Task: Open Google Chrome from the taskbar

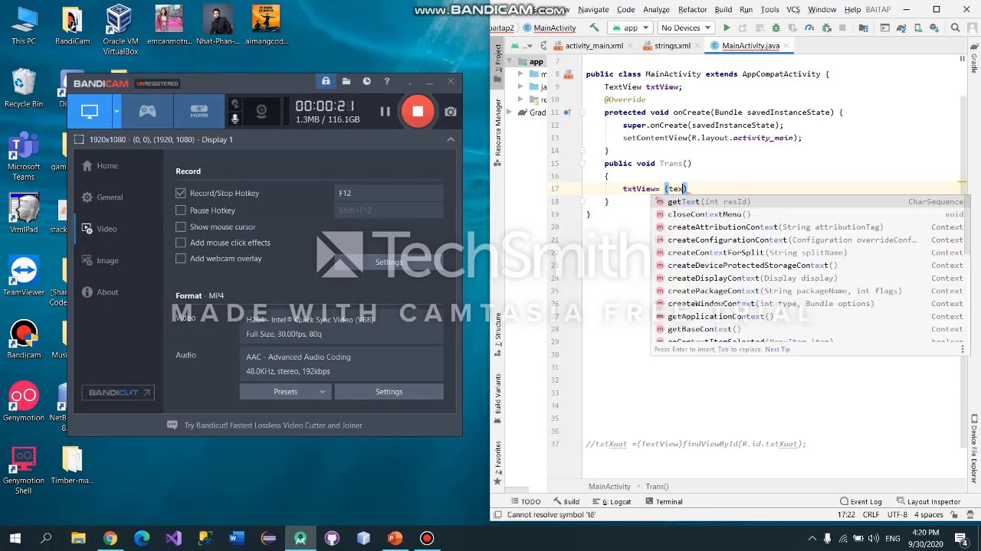Action: (x=110, y=539)
